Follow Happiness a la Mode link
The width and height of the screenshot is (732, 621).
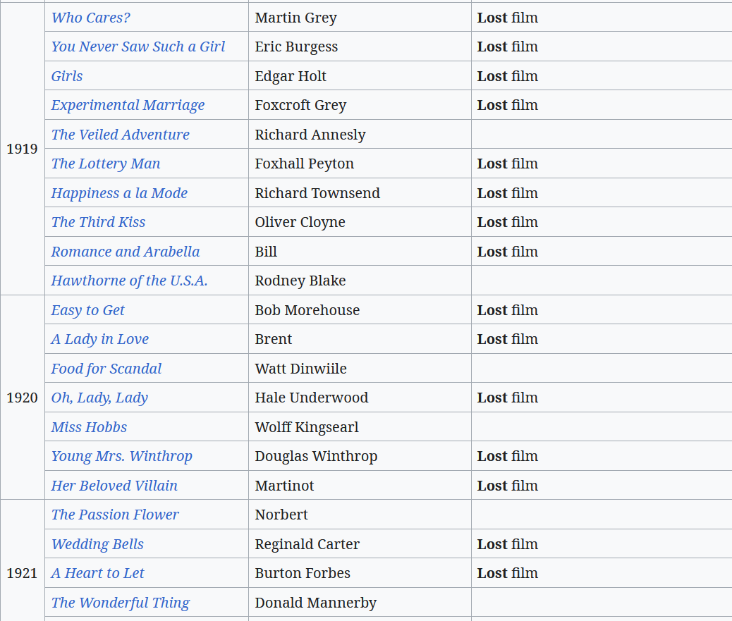(x=119, y=193)
